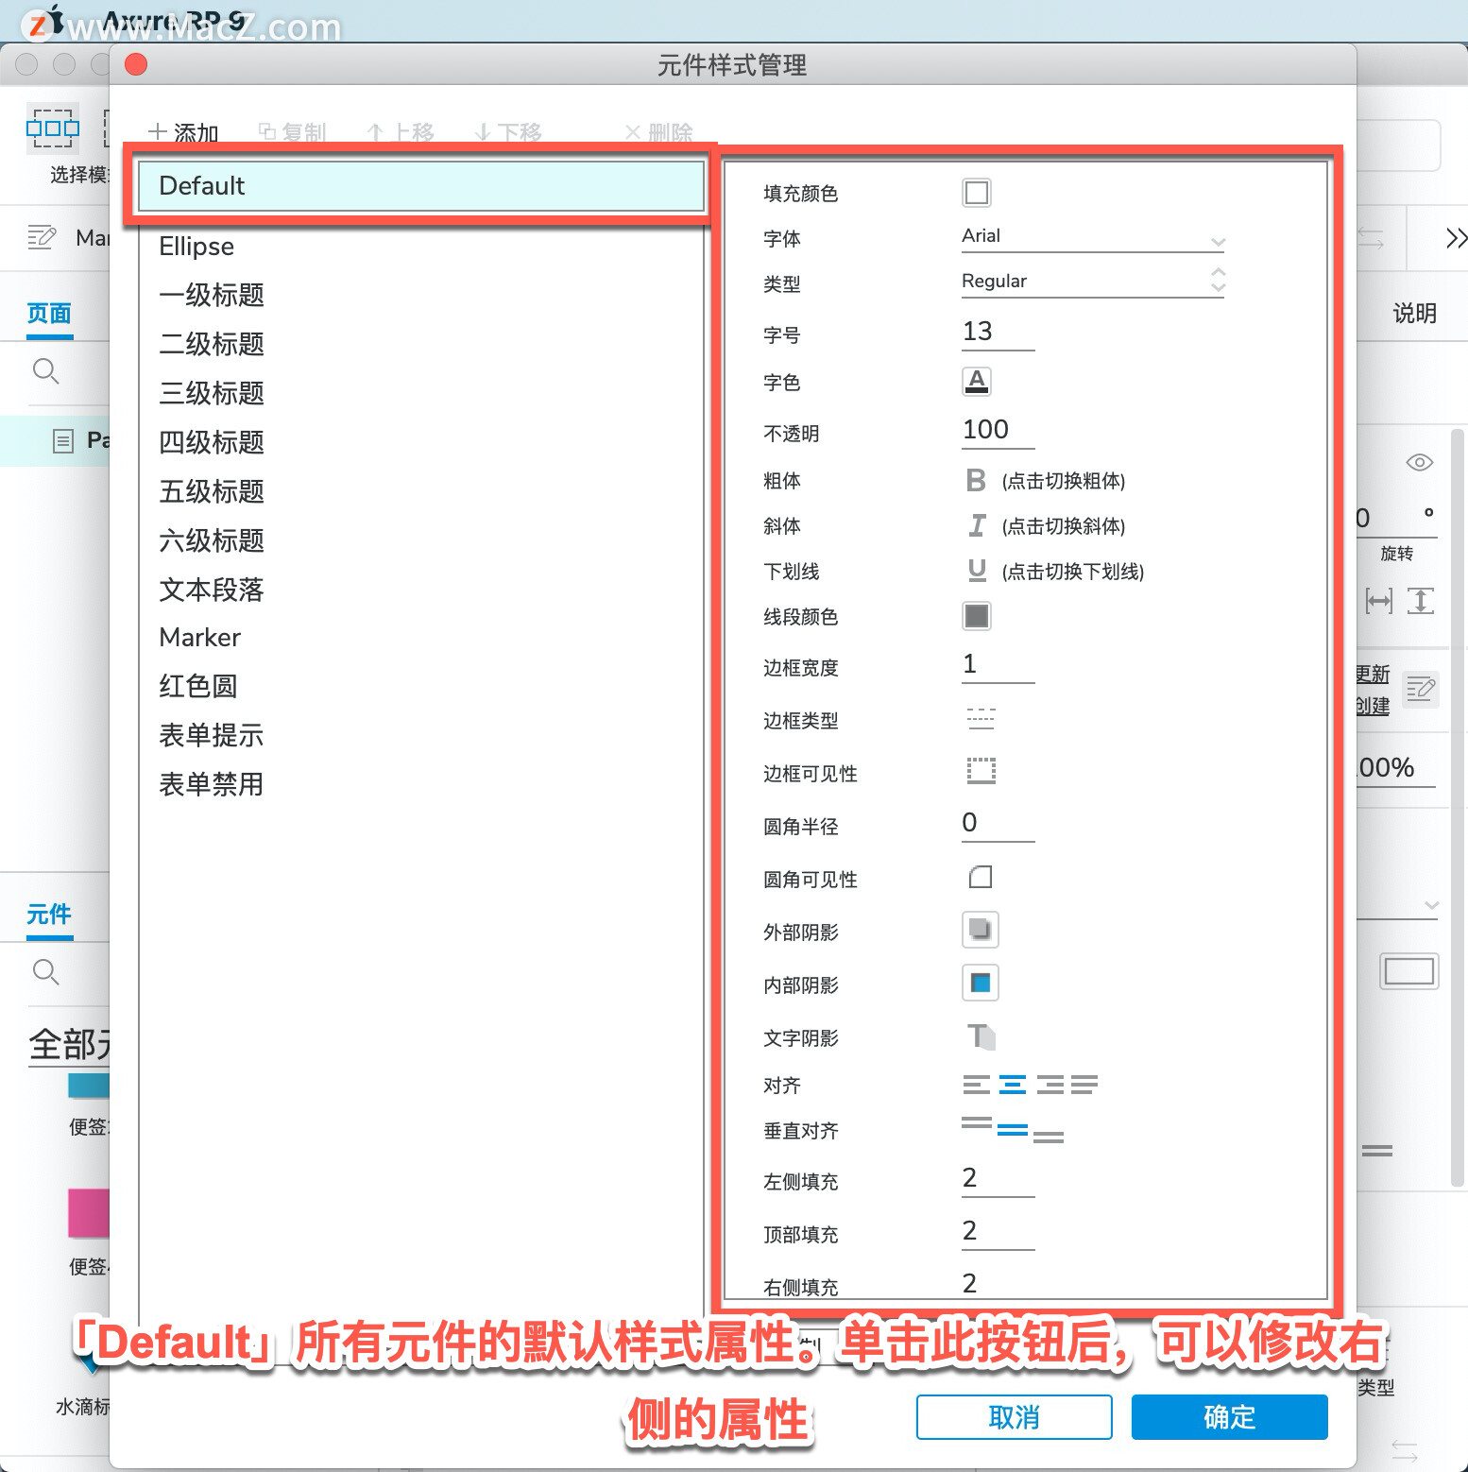Select the Default style
The height and width of the screenshot is (1472, 1468).
point(421,186)
